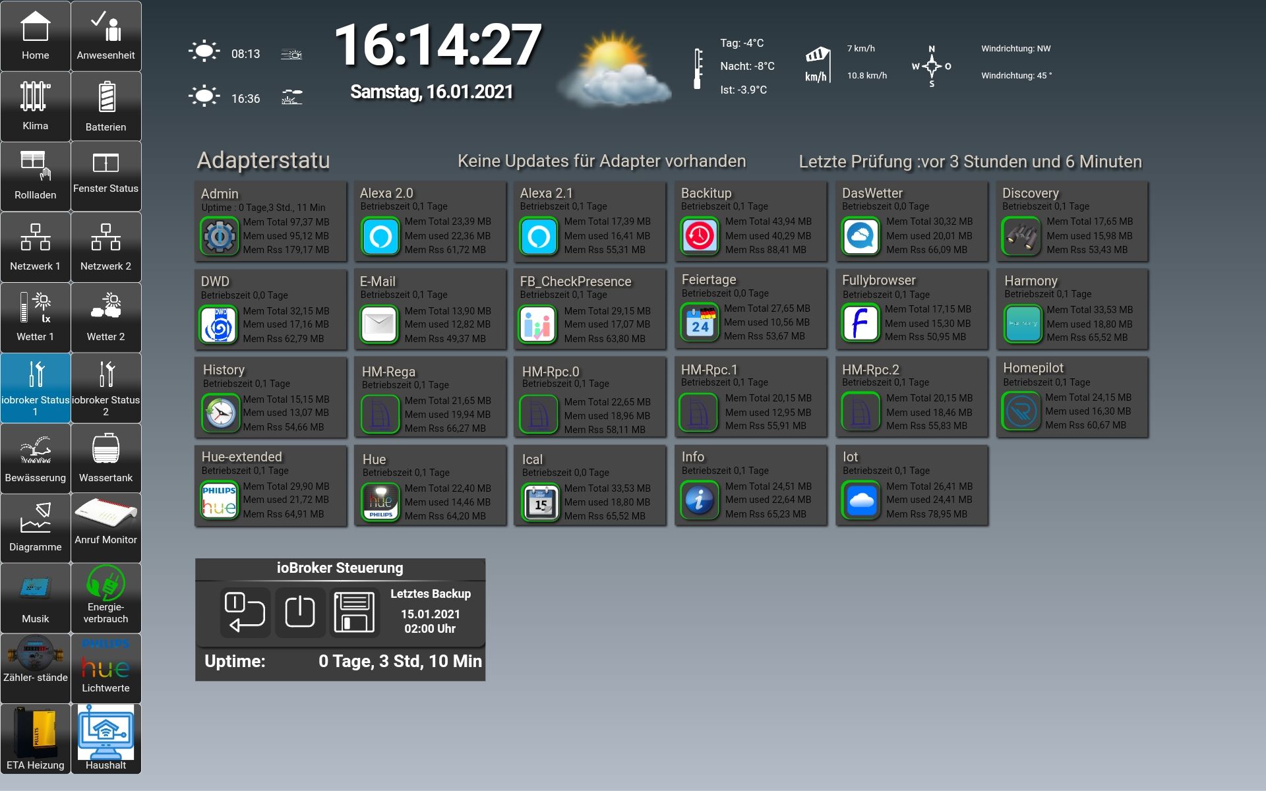The height and width of the screenshot is (791, 1266).
Task: Open the Energieverbrauch tile
Action: 105,599
